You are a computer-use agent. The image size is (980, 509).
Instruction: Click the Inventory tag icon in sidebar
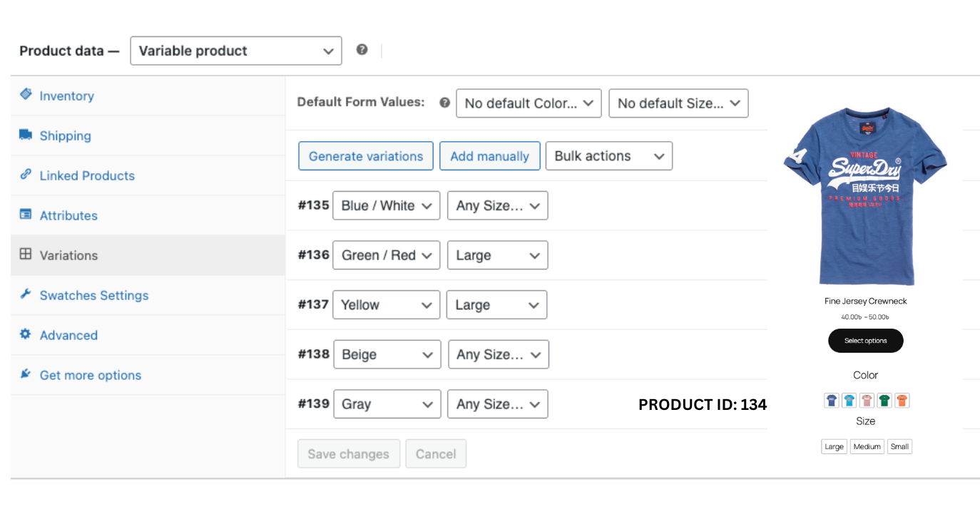[26, 95]
